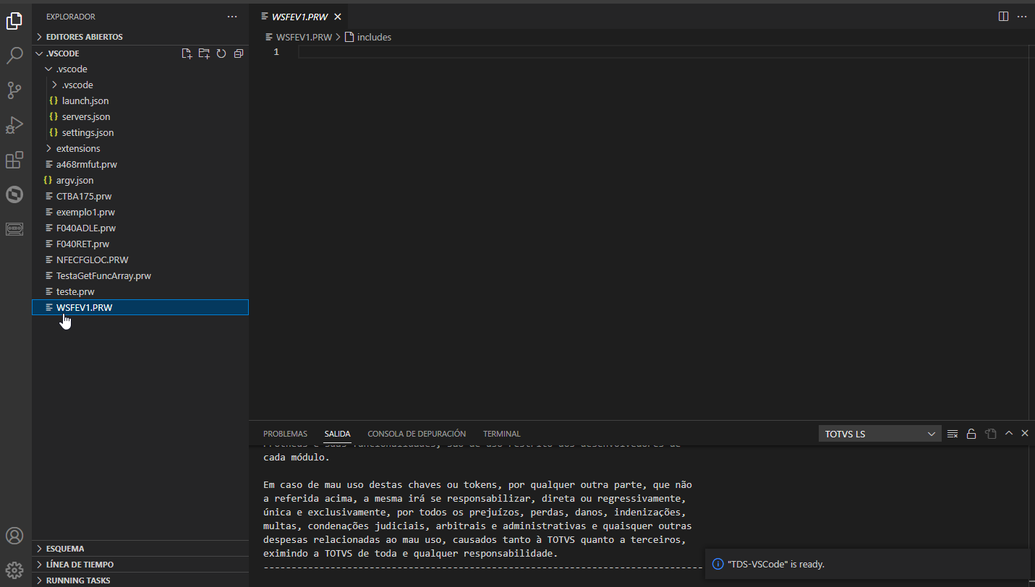
Task: Click WSFEV1.PRW in the breadcrumb
Action: coord(298,37)
